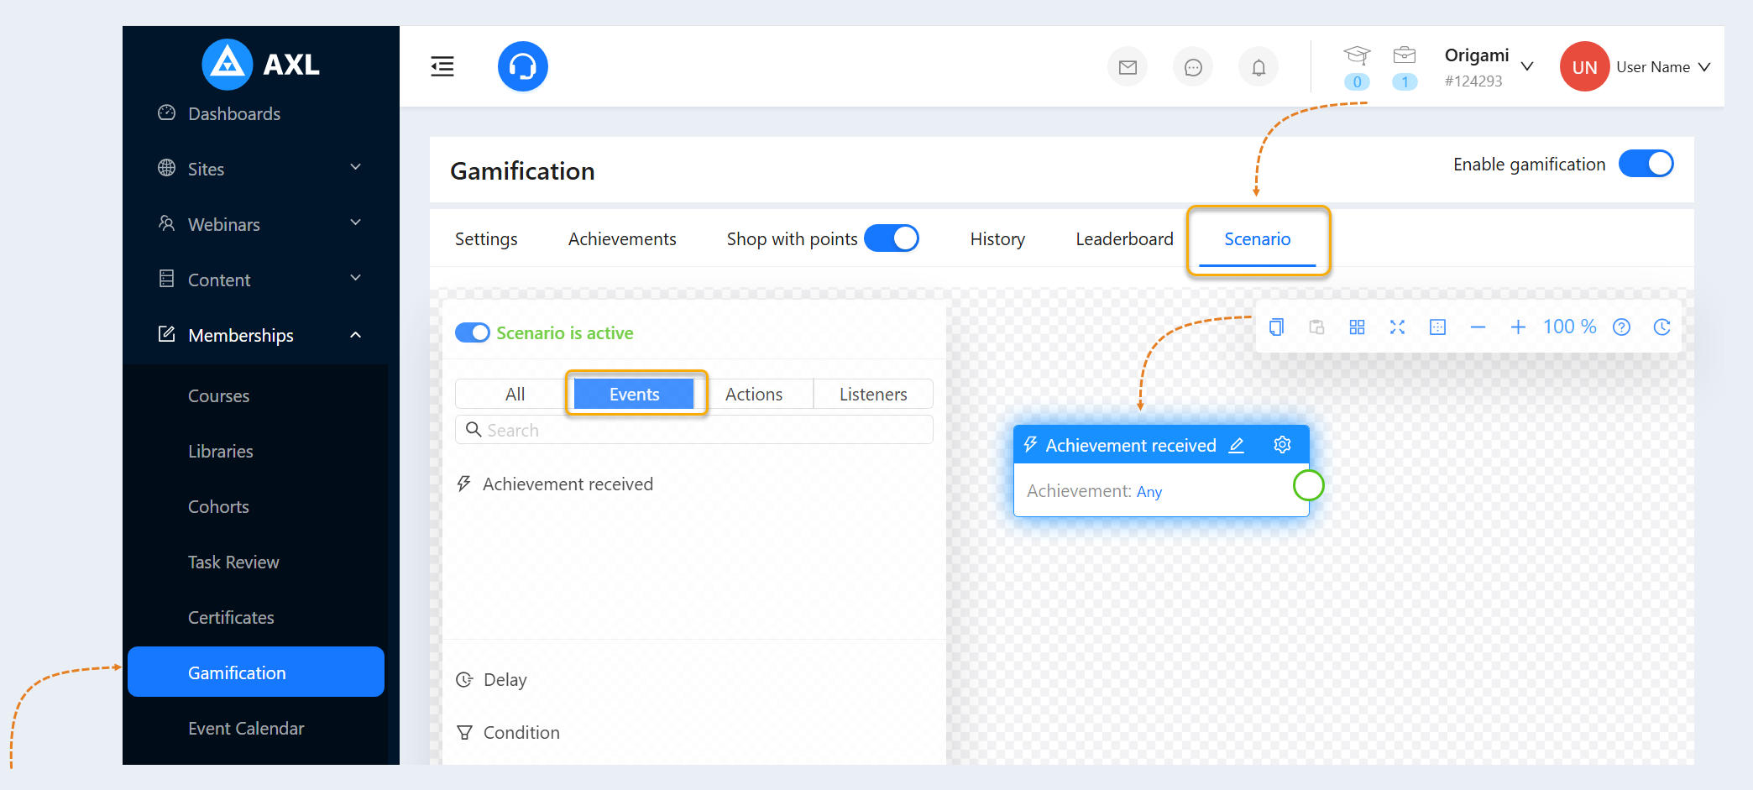Image resolution: width=1753 pixels, height=790 pixels.
Task: Zoom out with the minus icon
Action: (1478, 327)
